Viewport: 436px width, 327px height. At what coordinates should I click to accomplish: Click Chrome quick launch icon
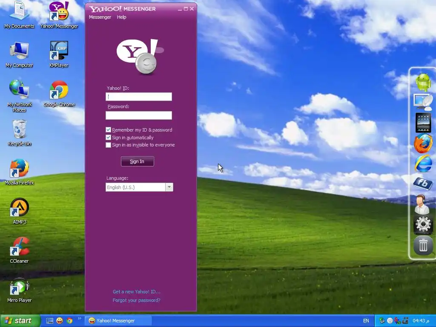69,321
